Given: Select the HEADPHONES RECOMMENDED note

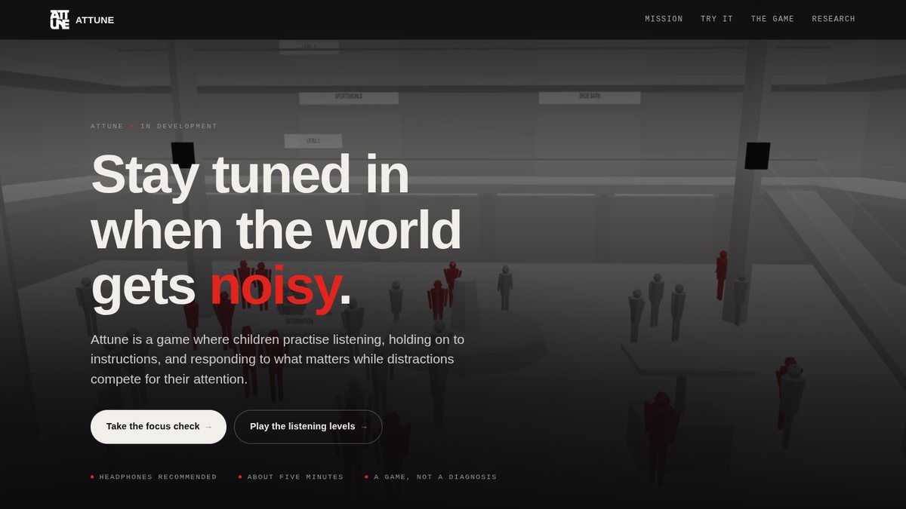Looking at the screenshot, I should pyautogui.click(x=154, y=477).
